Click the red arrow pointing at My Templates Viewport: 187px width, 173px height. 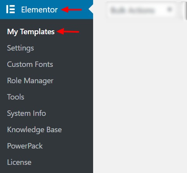click(x=68, y=31)
